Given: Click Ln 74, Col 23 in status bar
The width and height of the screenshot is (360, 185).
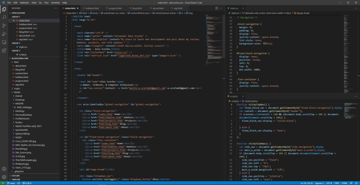Looking at the screenshot, I should (306, 183).
